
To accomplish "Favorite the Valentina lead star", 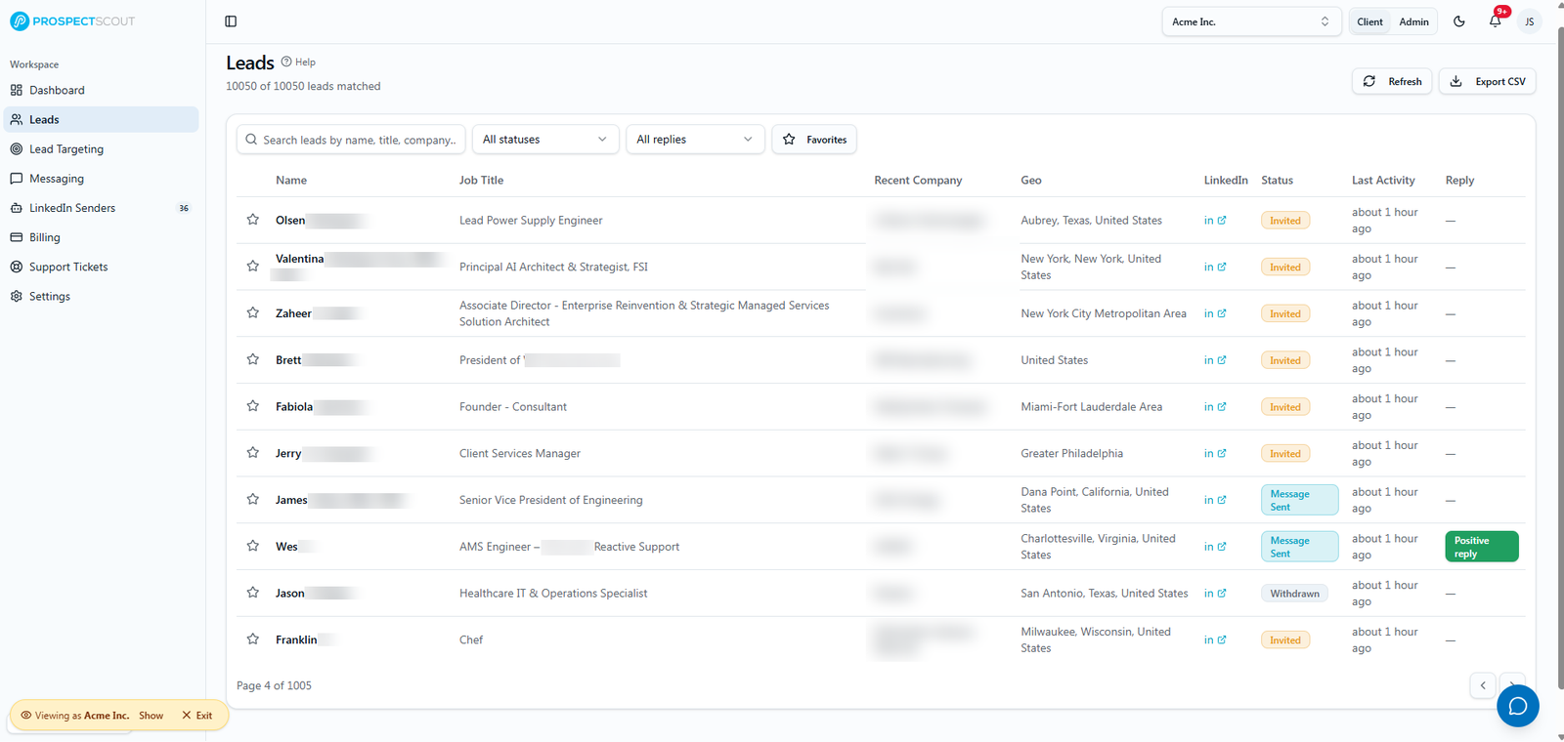I will (253, 266).
